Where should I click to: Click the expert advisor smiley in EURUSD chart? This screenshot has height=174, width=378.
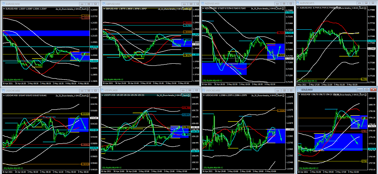point(87,9)
